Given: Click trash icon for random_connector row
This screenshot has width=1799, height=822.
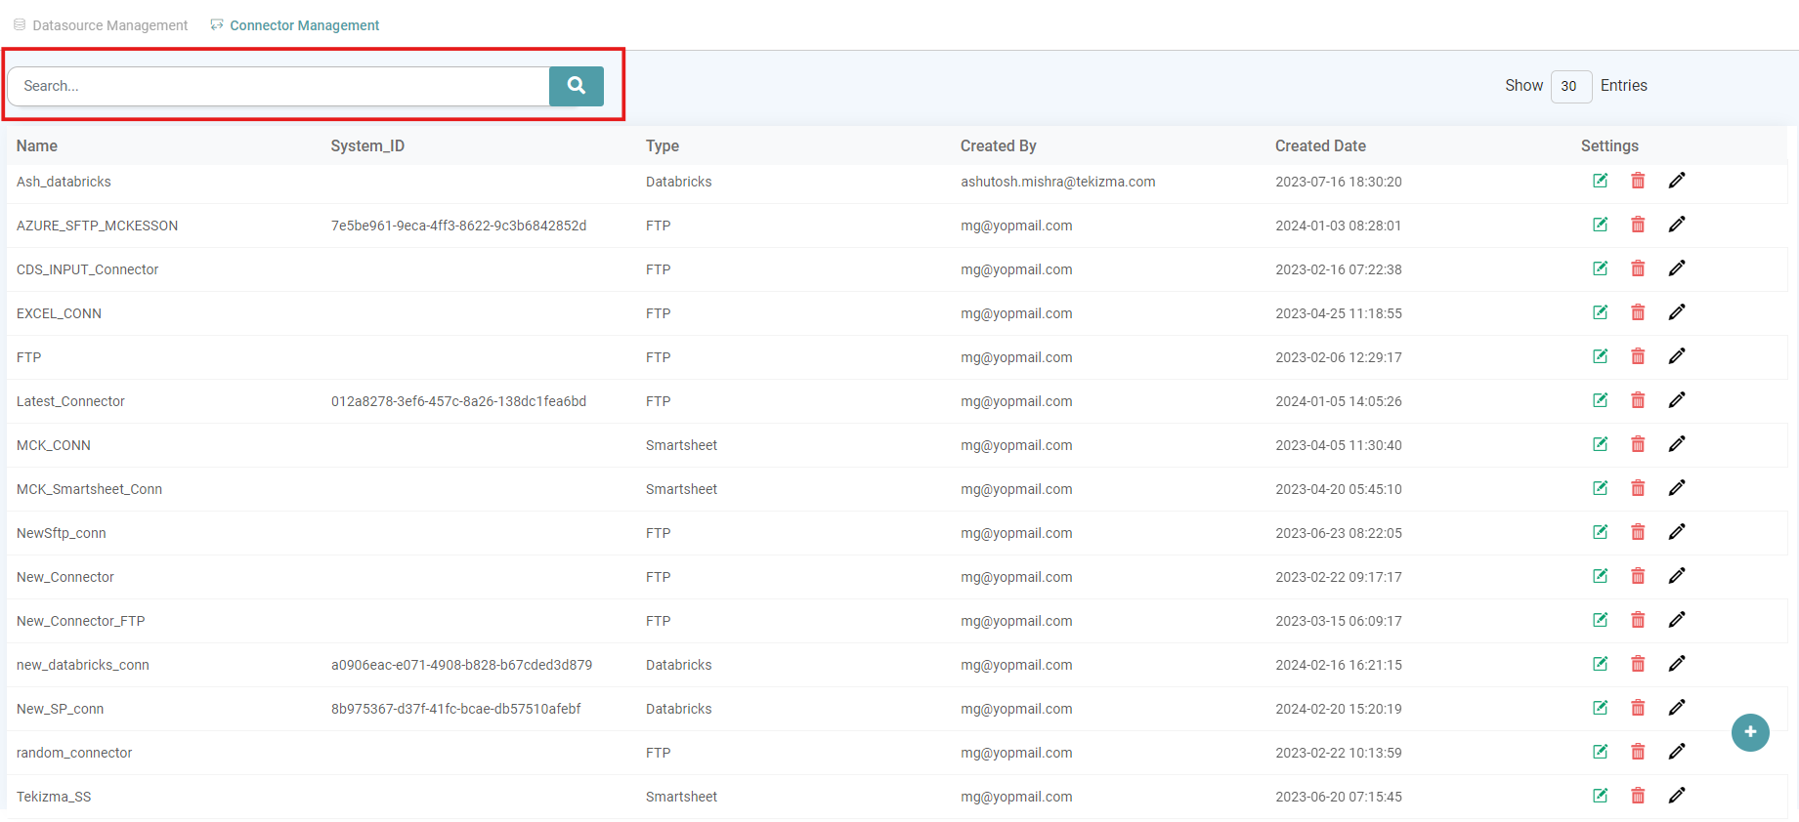Looking at the screenshot, I should 1638,752.
